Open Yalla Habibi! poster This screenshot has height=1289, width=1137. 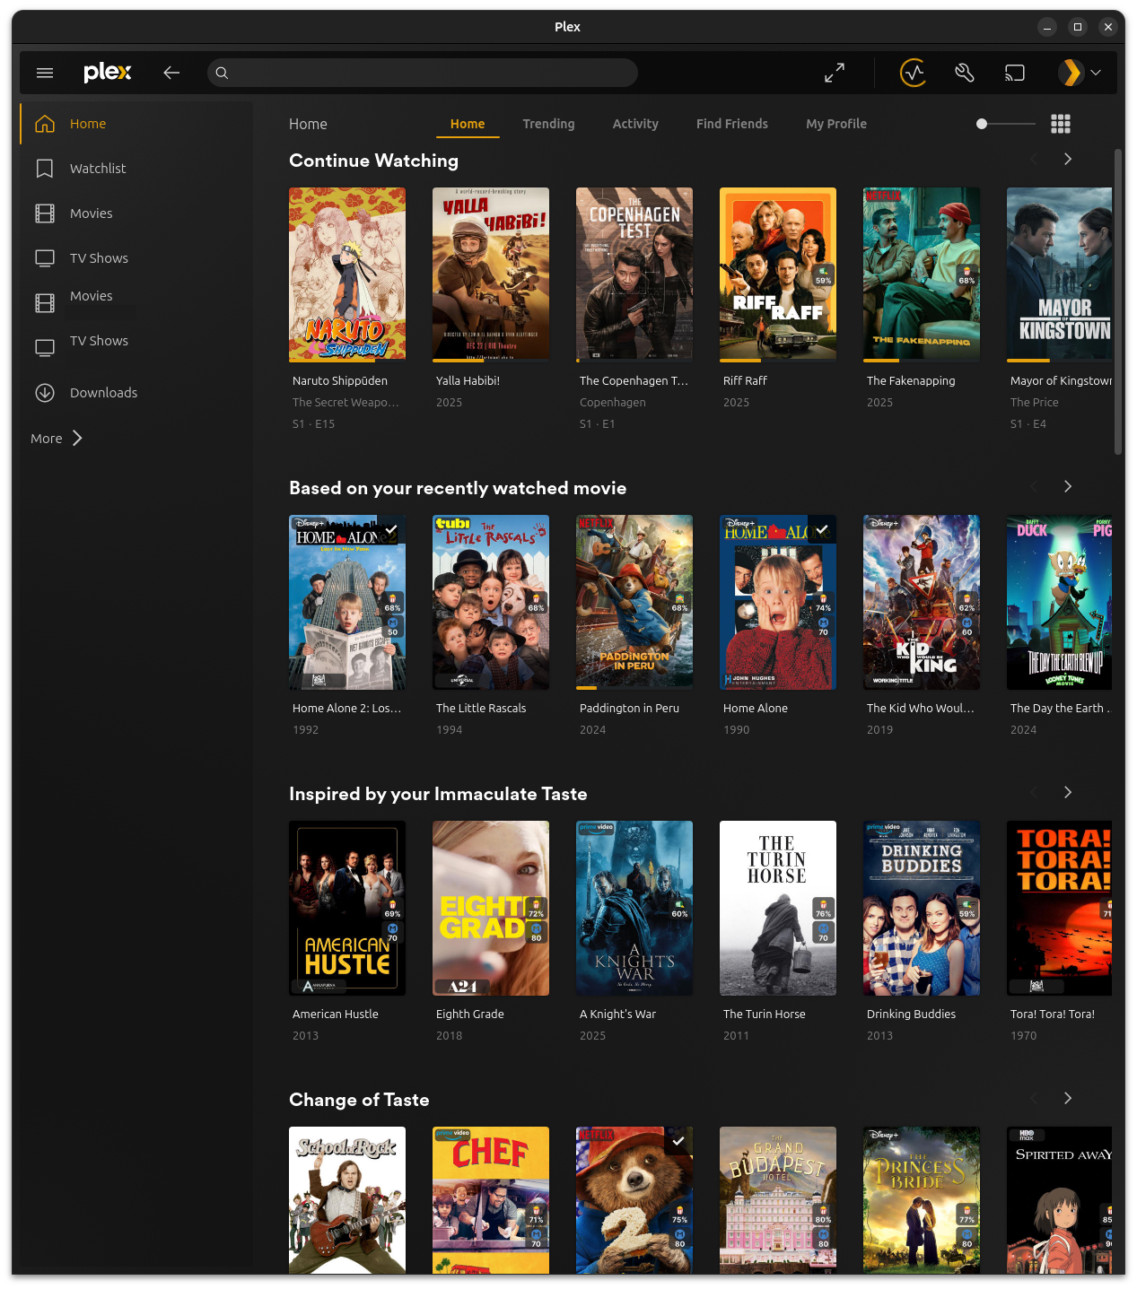pos(491,274)
